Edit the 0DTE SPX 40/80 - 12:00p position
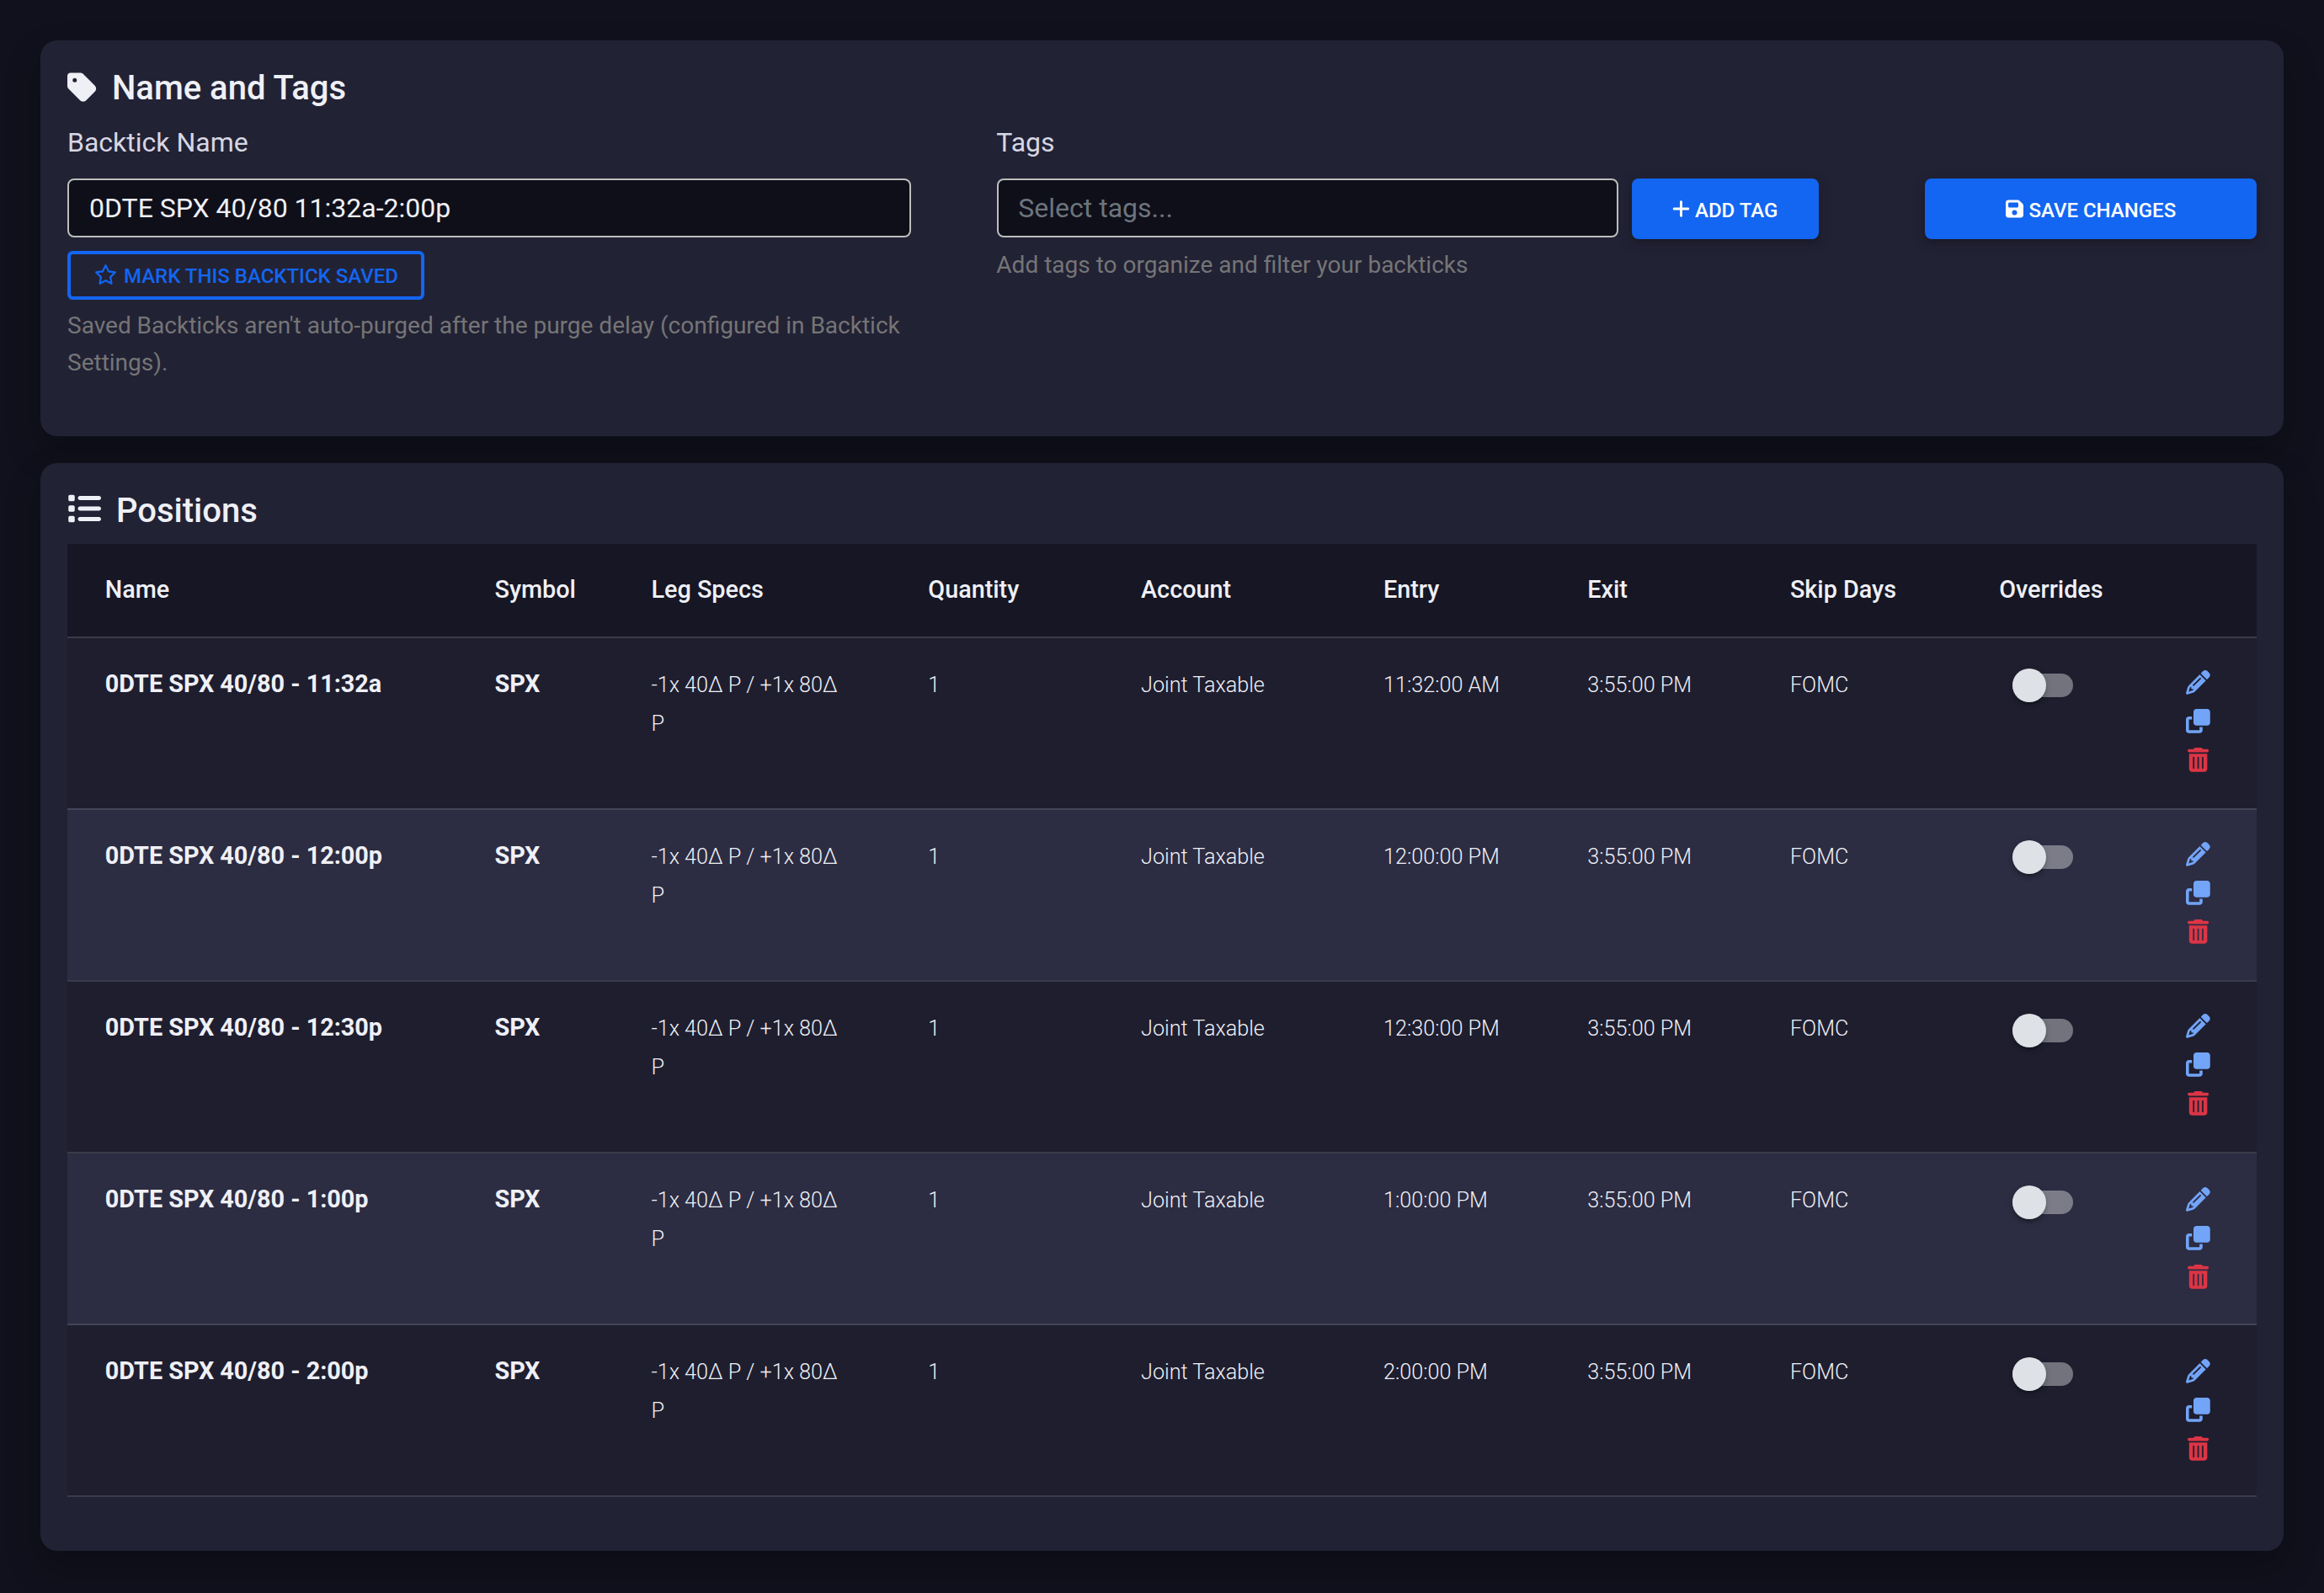 click(2197, 854)
